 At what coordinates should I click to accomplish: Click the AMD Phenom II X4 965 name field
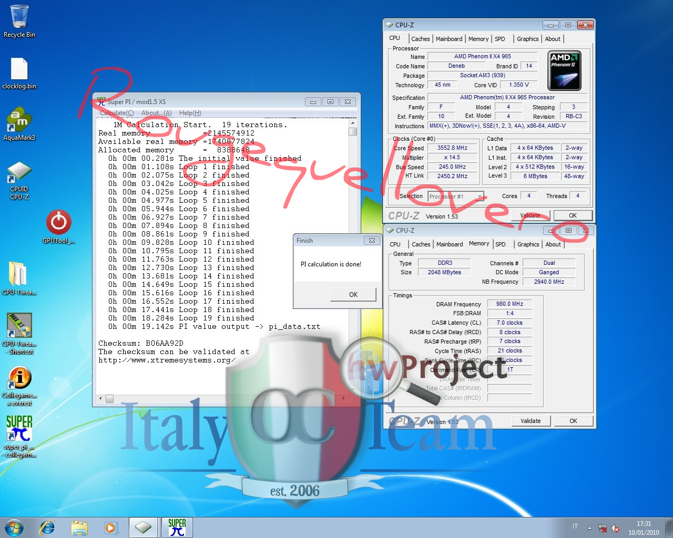coord(482,56)
